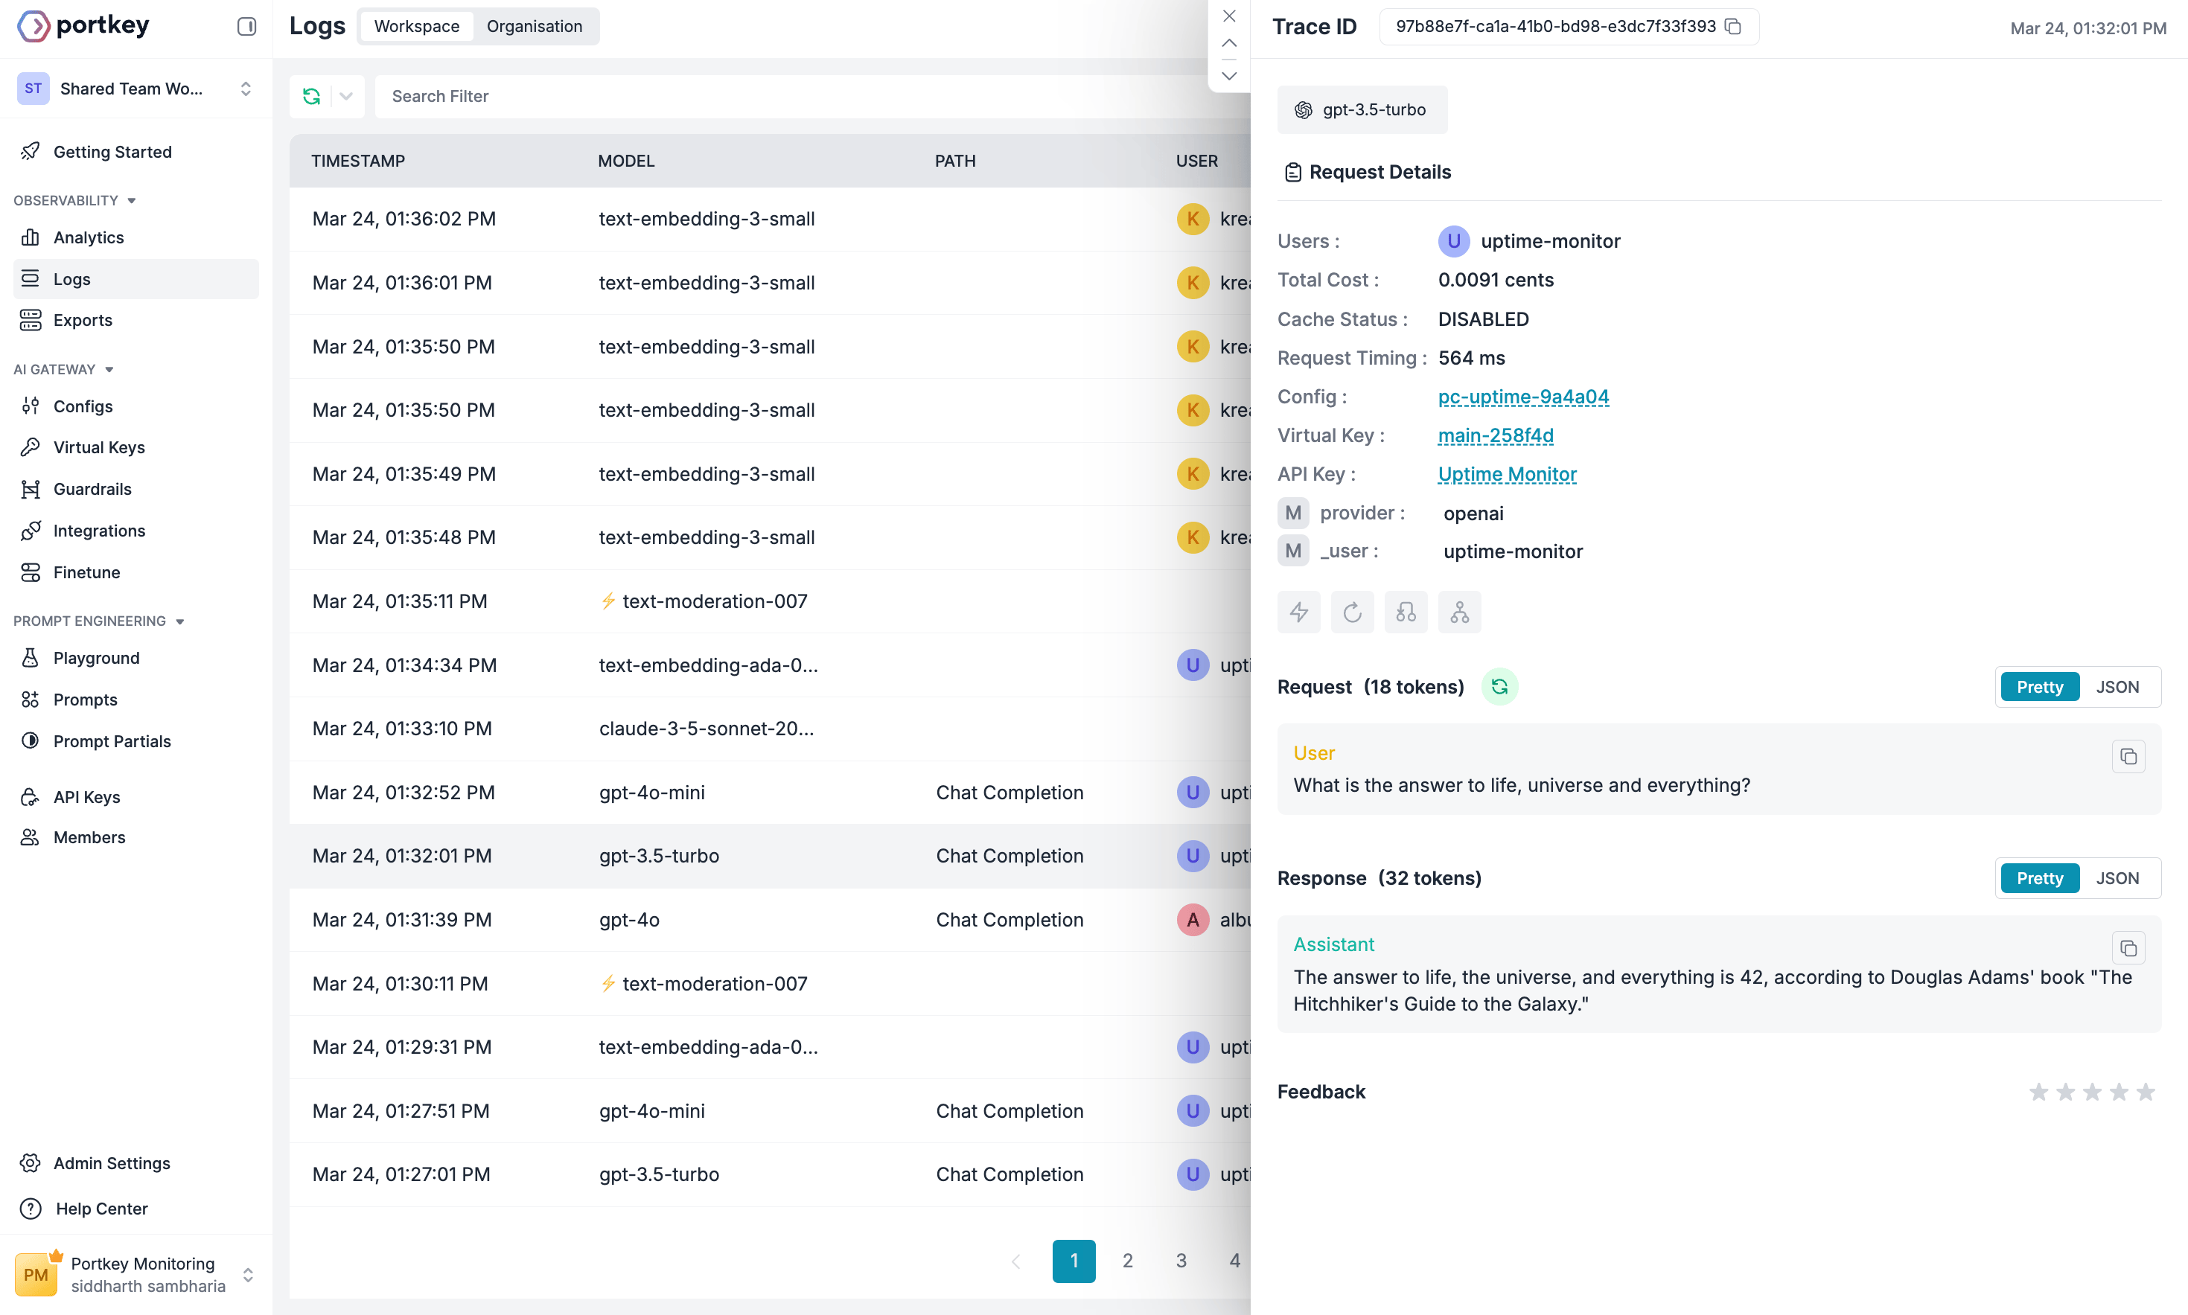The image size is (2188, 1315).
Task: Click the Exports sidebar icon
Action: [x=30, y=320]
